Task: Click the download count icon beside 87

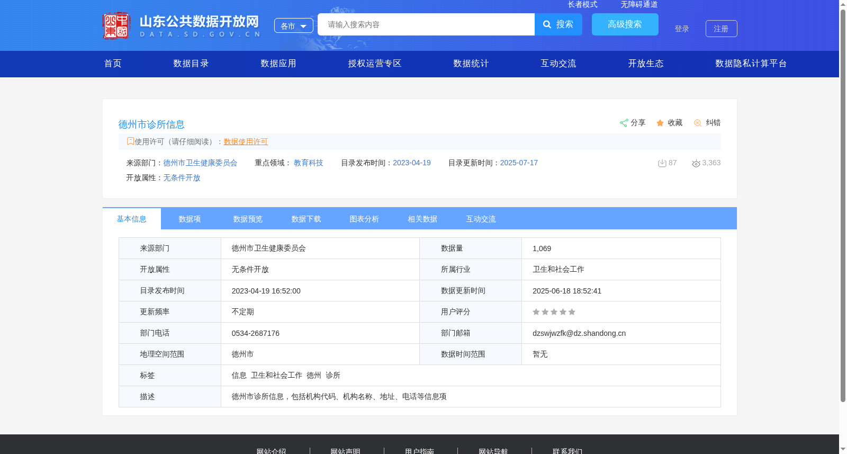Action: click(662, 163)
